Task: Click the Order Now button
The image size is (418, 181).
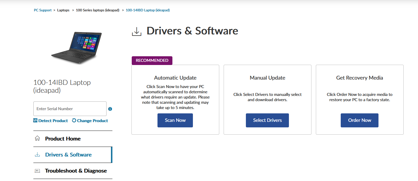Action: (359, 120)
